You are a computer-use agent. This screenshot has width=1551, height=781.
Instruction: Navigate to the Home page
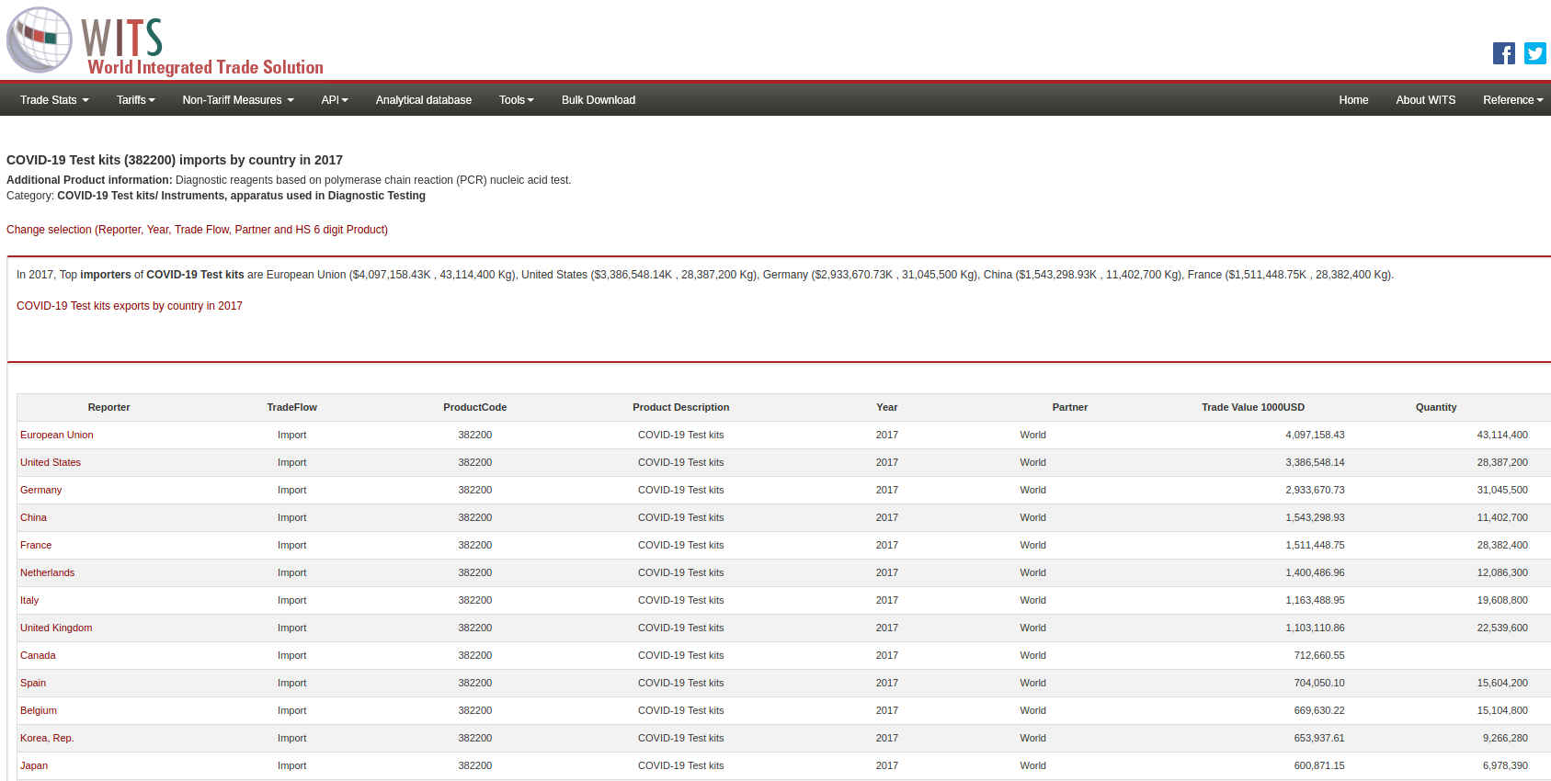pos(1352,100)
